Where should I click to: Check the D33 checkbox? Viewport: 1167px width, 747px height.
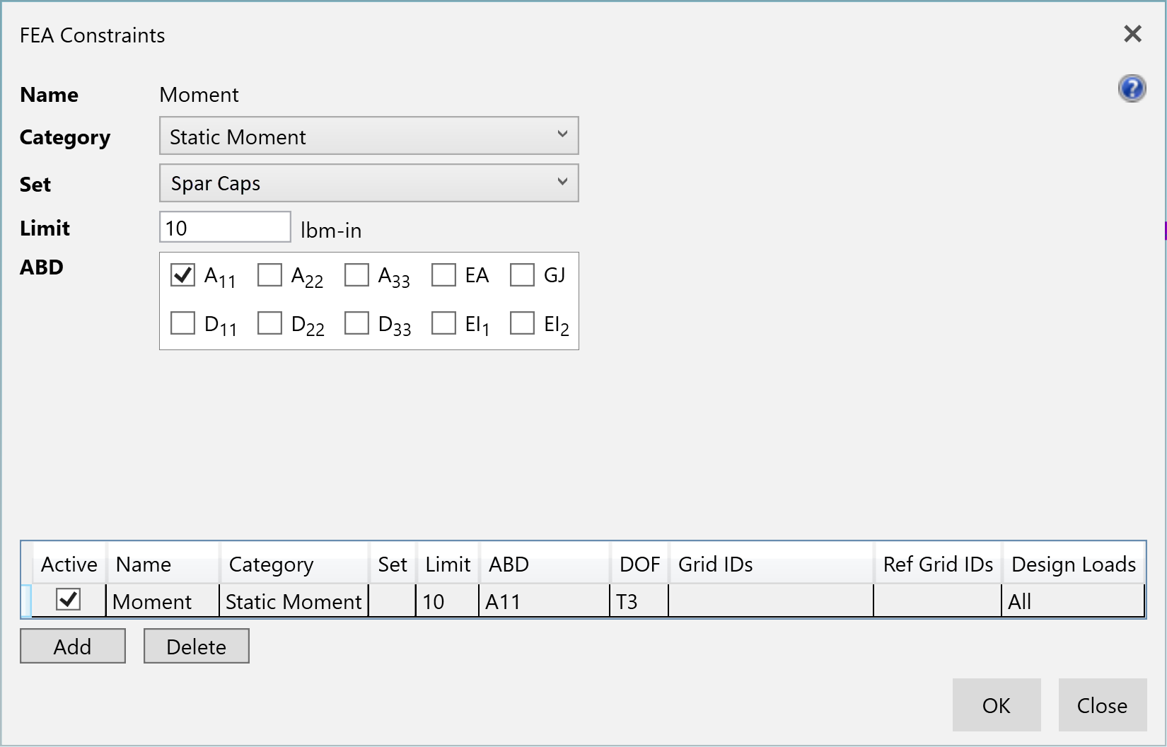(356, 323)
